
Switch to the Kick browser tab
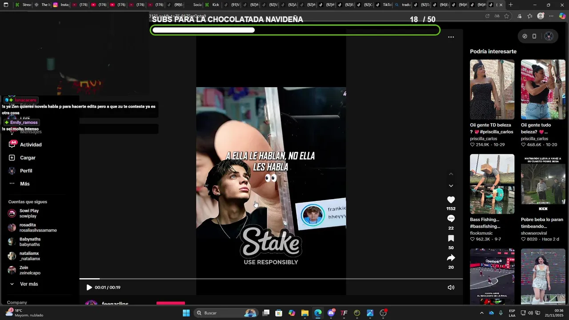click(x=212, y=5)
